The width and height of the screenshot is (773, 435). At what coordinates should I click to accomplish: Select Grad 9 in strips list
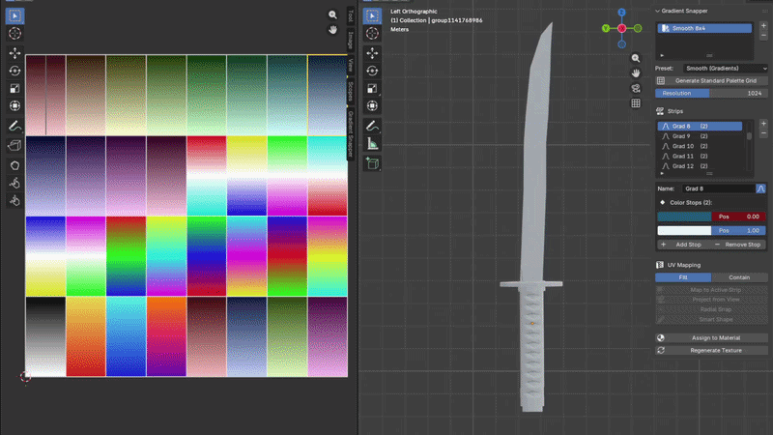pos(700,136)
